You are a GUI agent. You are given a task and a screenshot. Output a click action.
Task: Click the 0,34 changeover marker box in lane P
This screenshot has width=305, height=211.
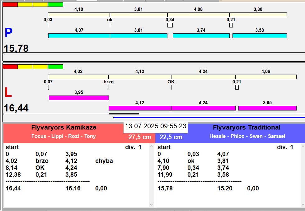170,25
